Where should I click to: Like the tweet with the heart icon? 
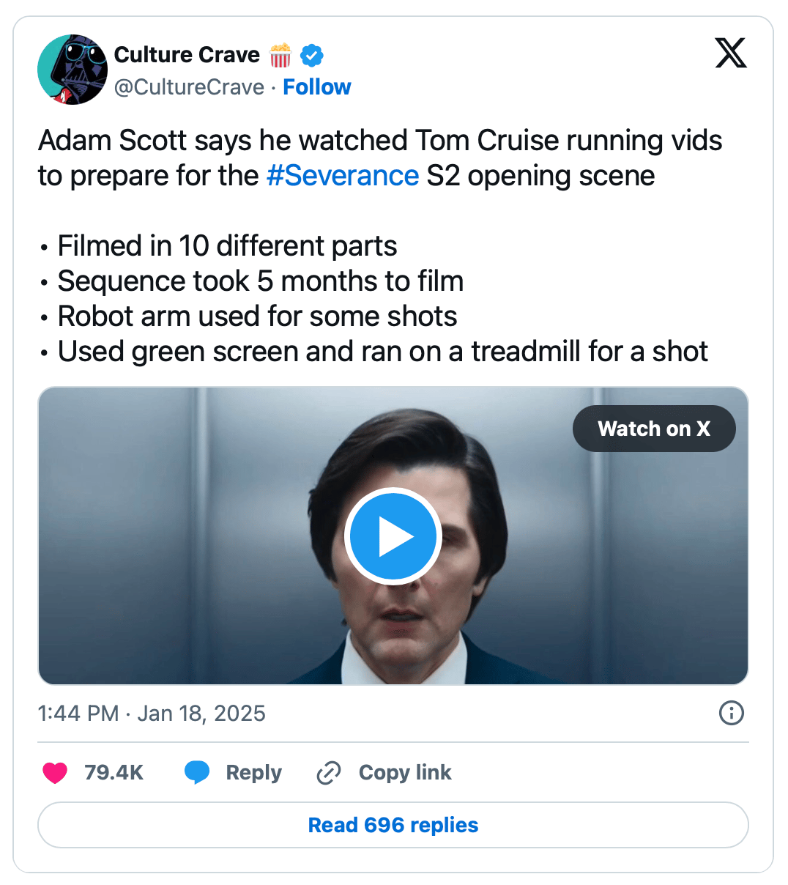pos(55,772)
